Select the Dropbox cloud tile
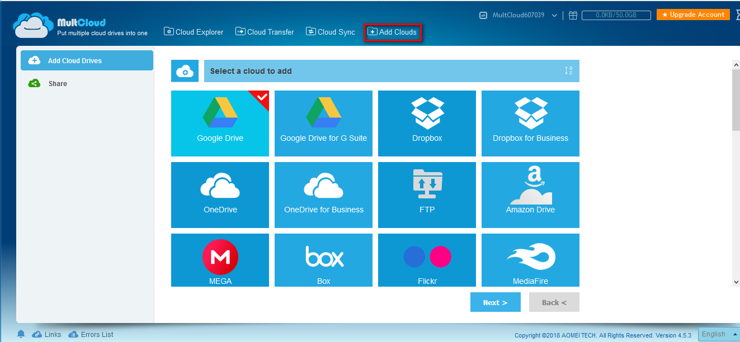 [427, 123]
